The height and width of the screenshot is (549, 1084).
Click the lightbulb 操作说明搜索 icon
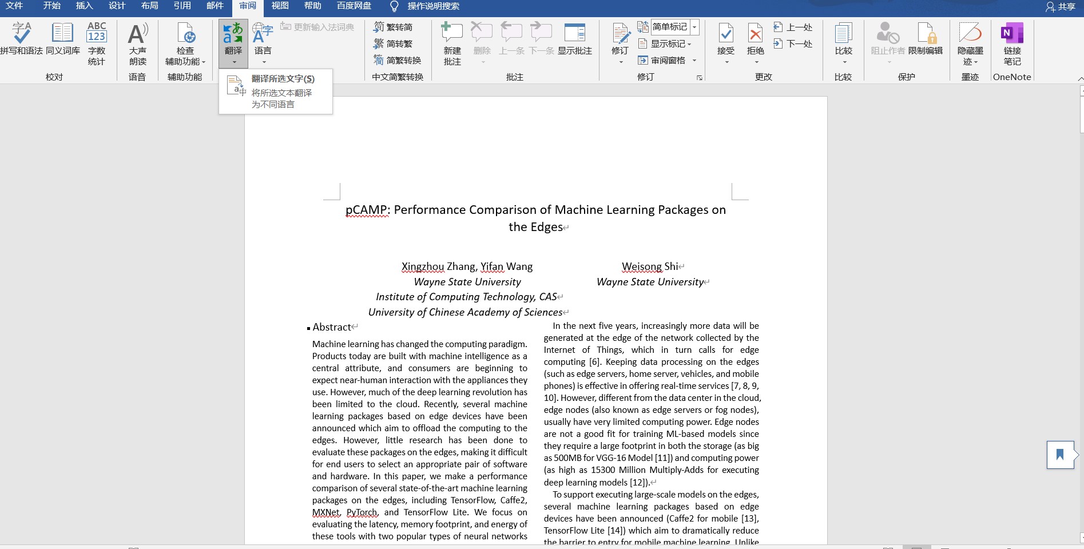pyautogui.click(x=394, y=6)
